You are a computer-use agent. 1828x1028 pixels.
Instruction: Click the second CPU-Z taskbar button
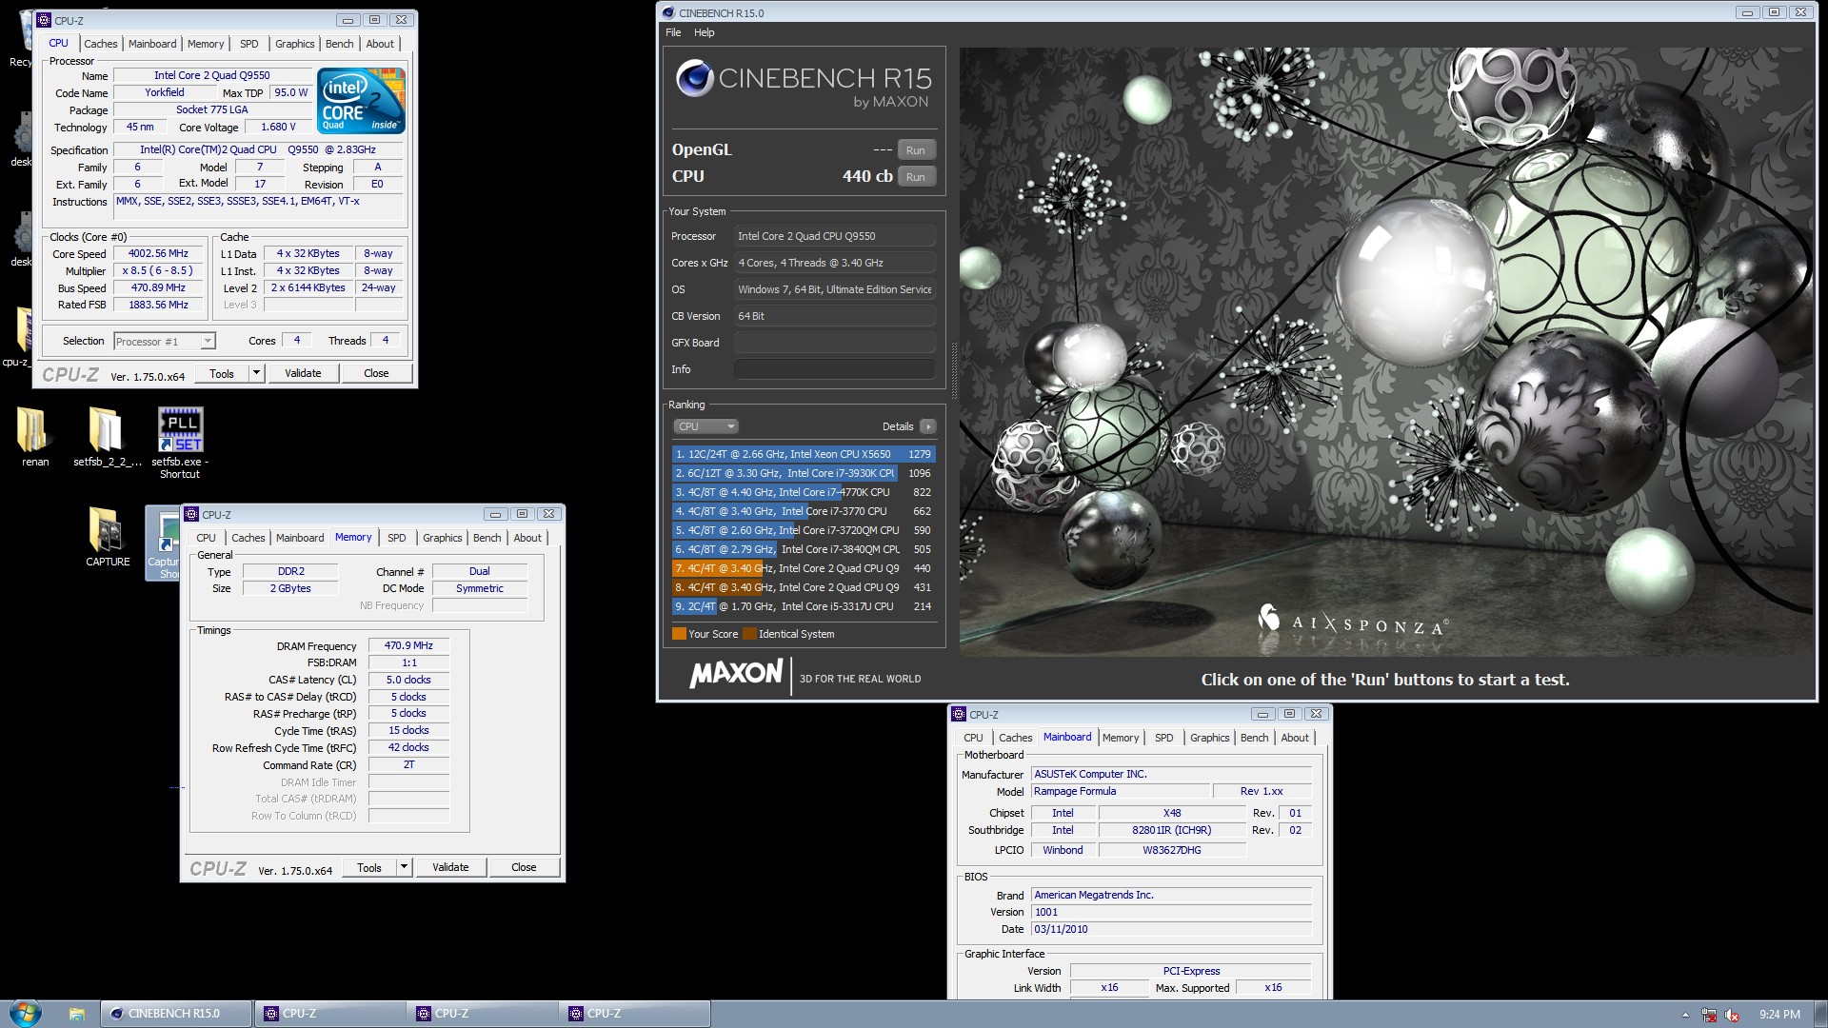481,1014
